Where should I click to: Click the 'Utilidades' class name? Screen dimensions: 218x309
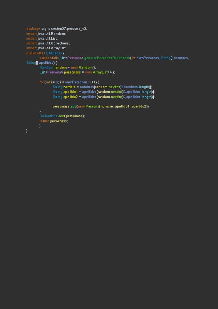tap(54, 53)
